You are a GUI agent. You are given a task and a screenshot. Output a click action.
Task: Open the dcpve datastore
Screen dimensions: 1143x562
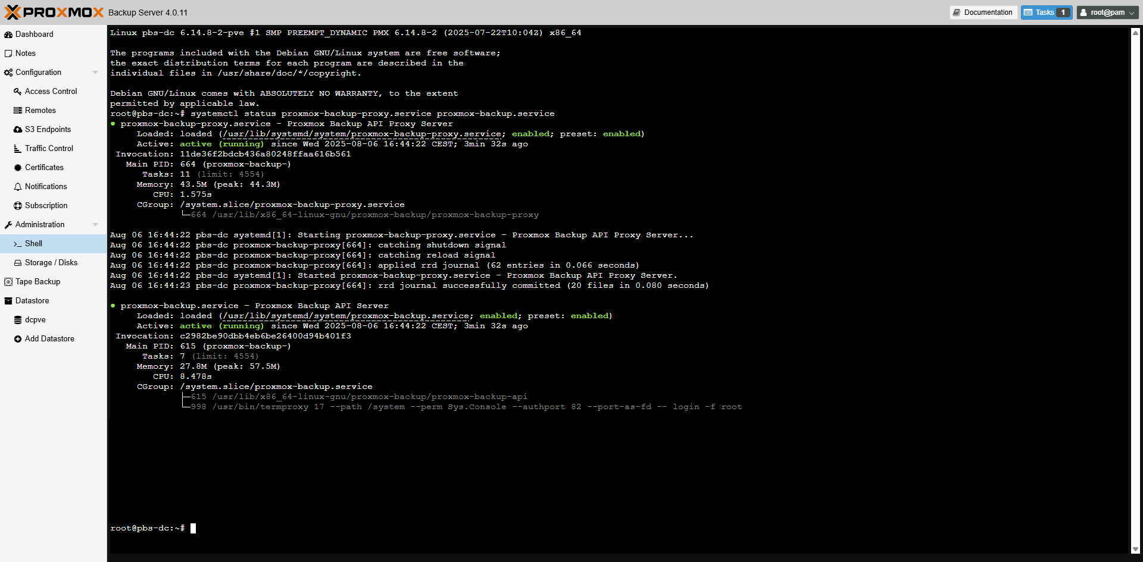click(35, 320)
